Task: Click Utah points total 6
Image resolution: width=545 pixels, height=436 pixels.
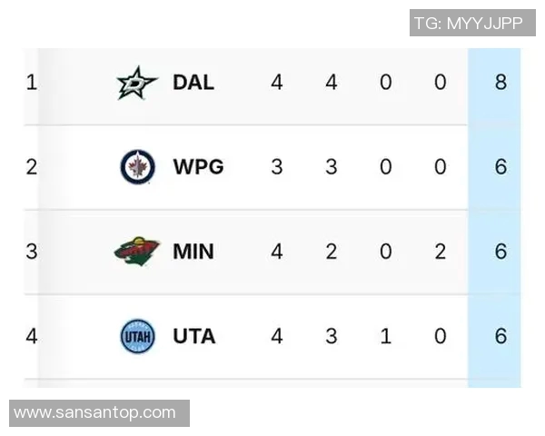Action: [500, 336]
